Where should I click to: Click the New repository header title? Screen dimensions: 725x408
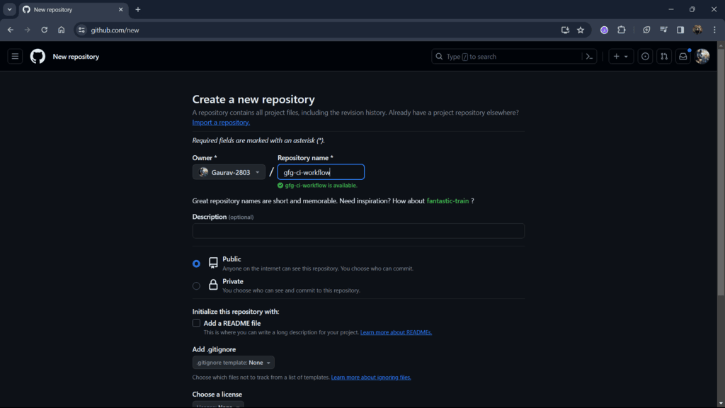[x=76, y=57]
